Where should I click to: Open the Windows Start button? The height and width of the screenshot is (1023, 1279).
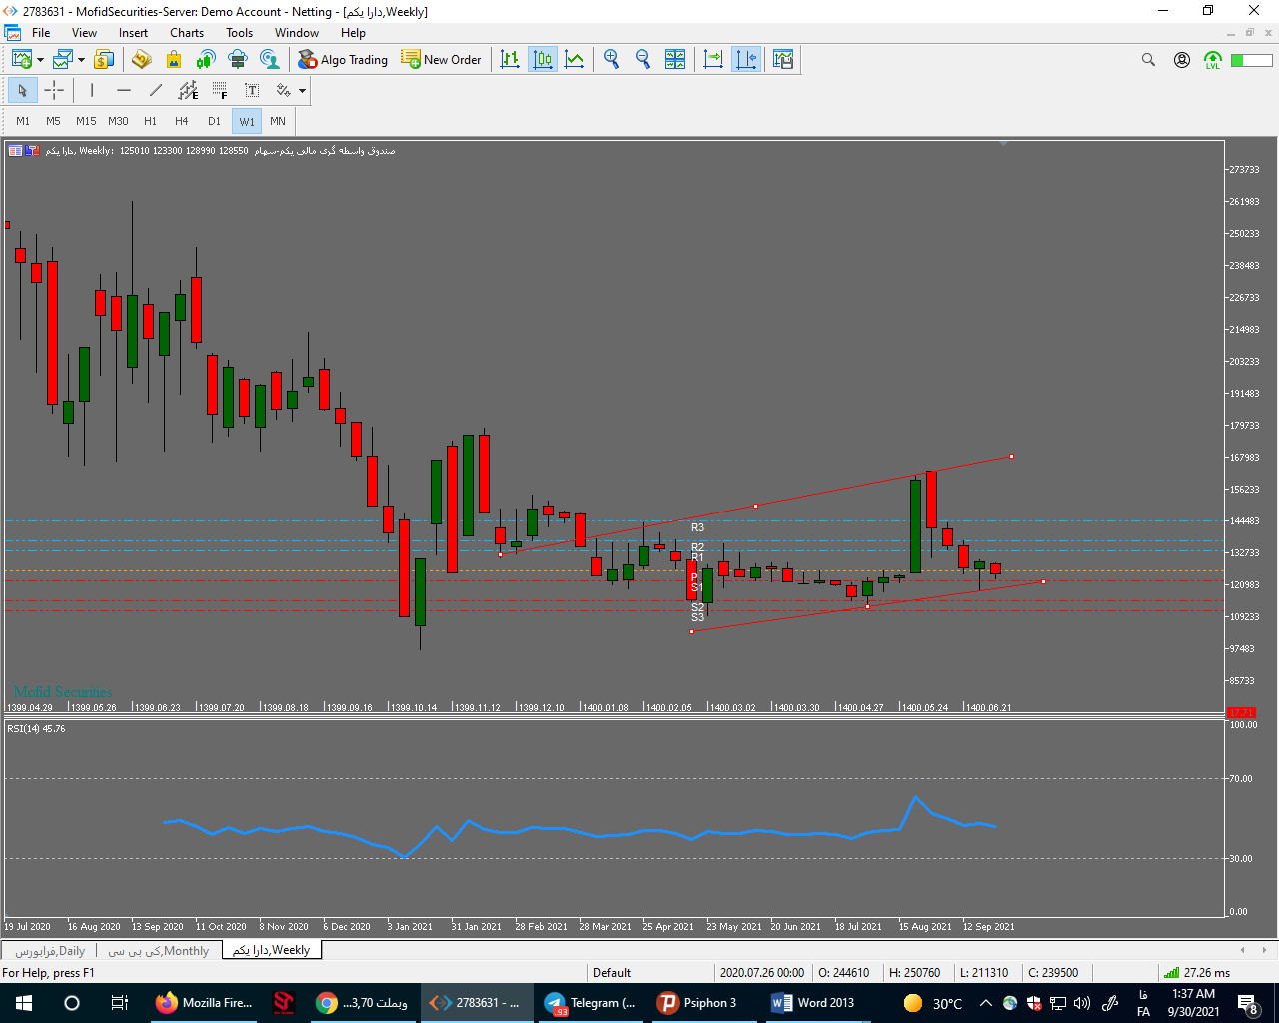[x=24, y=1003]
